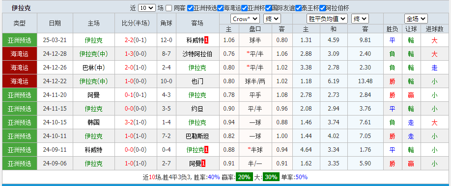
Task: Click red 贏 in 24-11-20 让球 column
Action: tap(411, 95)
